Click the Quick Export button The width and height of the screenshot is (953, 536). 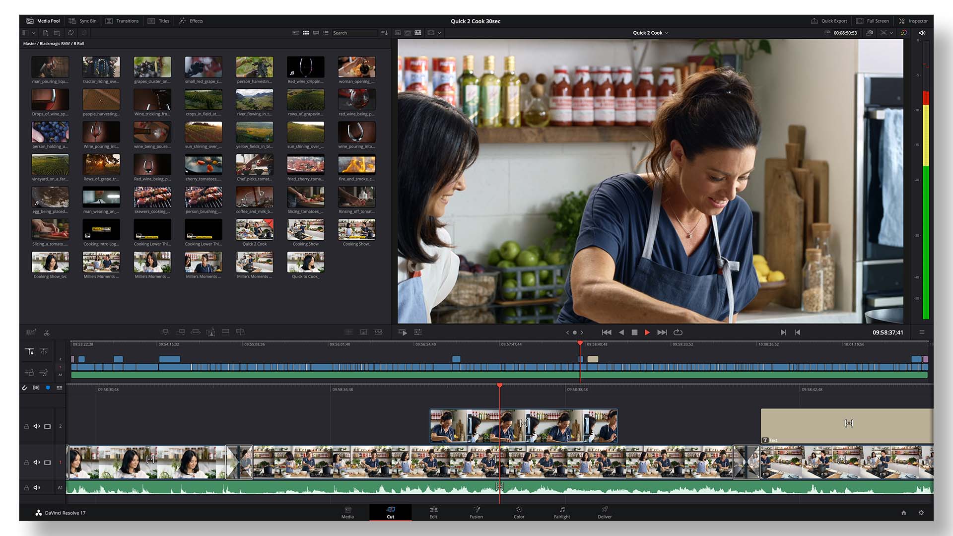pos(829,21)
